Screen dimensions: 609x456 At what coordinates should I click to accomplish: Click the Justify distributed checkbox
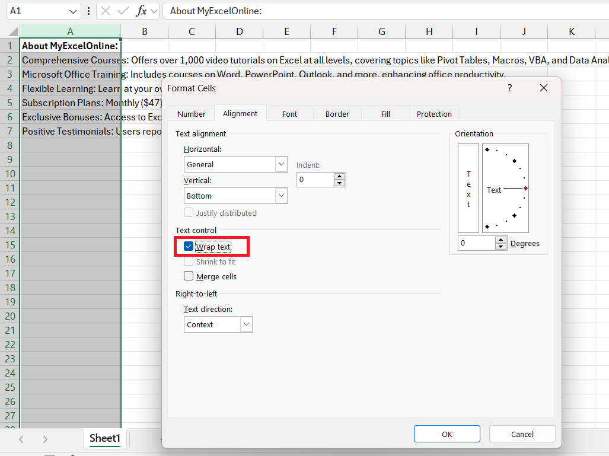click(x=189, y=212)
